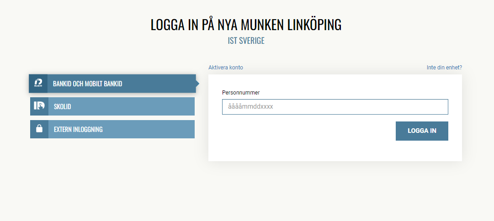Click the padlock icon for Extern inloggning
The height and width of the screenshot is (221, 494).
pyautogui.click(x=39, y=129)
